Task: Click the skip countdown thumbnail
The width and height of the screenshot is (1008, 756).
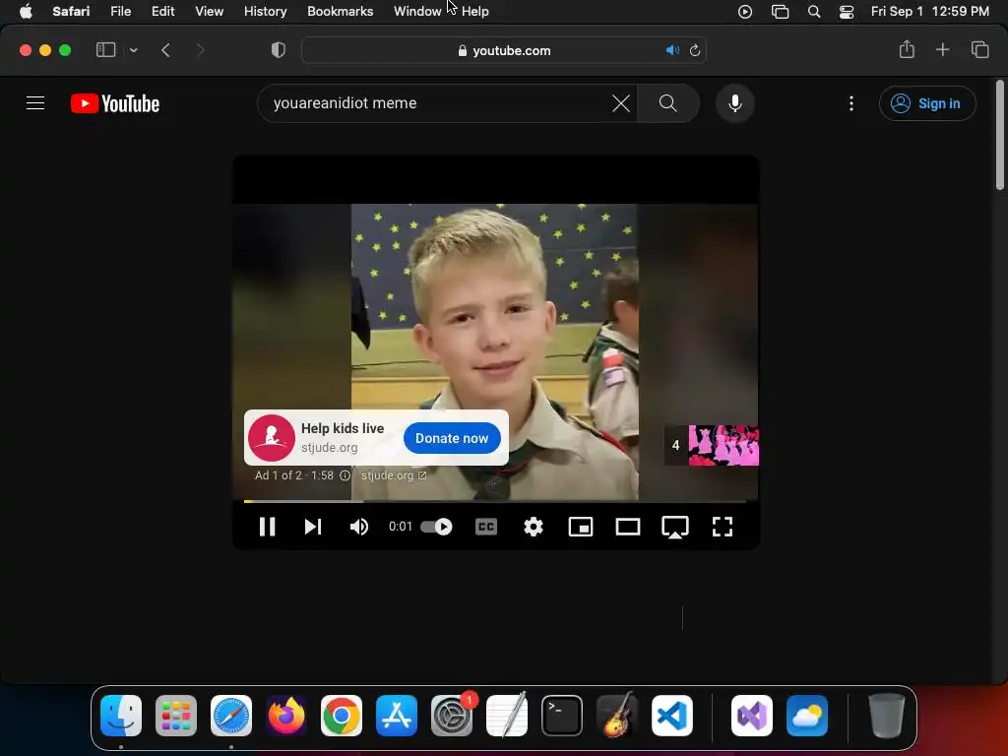Action: click(711, 445)
